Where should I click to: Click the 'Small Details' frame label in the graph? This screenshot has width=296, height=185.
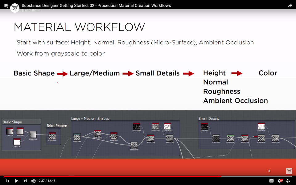209,118
